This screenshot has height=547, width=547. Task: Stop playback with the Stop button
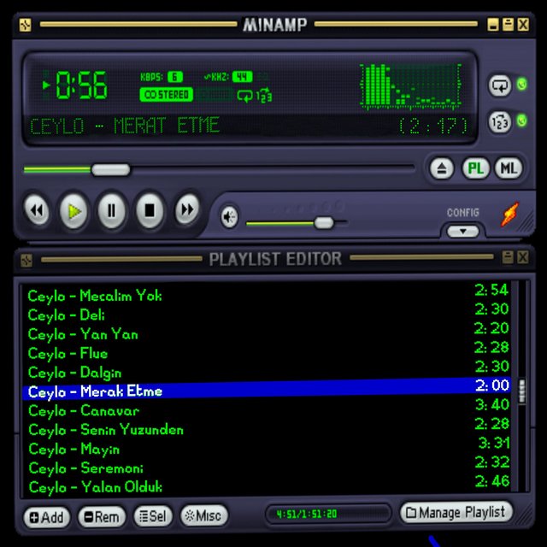pyautogui.click(x=150, y=211)
